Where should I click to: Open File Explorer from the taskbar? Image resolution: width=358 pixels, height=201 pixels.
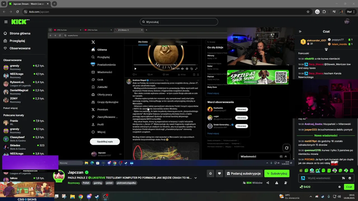tap(72, 197)
